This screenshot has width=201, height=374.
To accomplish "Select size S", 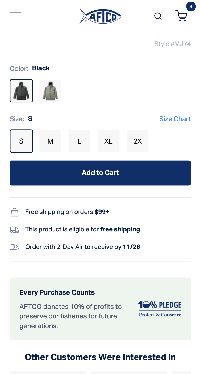I will 21,141.
